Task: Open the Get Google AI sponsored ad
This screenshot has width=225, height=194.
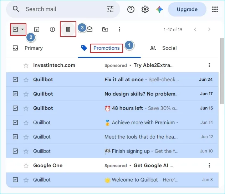Action: [112, 165]
